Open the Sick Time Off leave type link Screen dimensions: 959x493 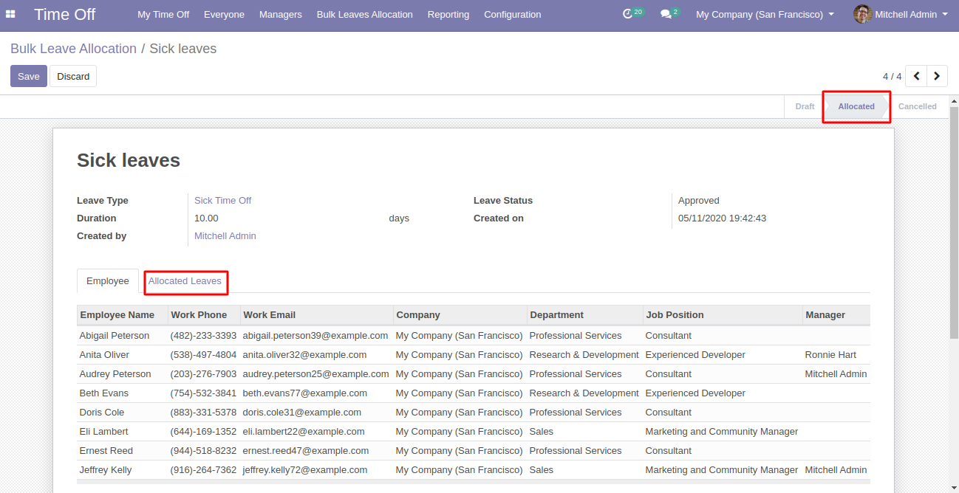coord(223,201)
